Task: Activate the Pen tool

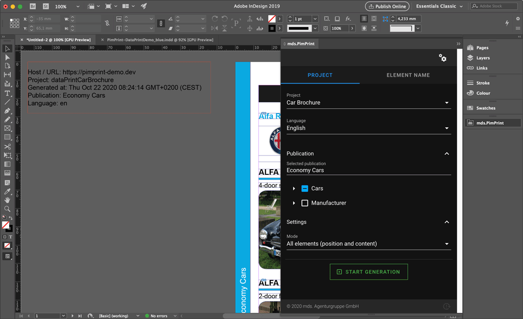Action: pos(7,111)
